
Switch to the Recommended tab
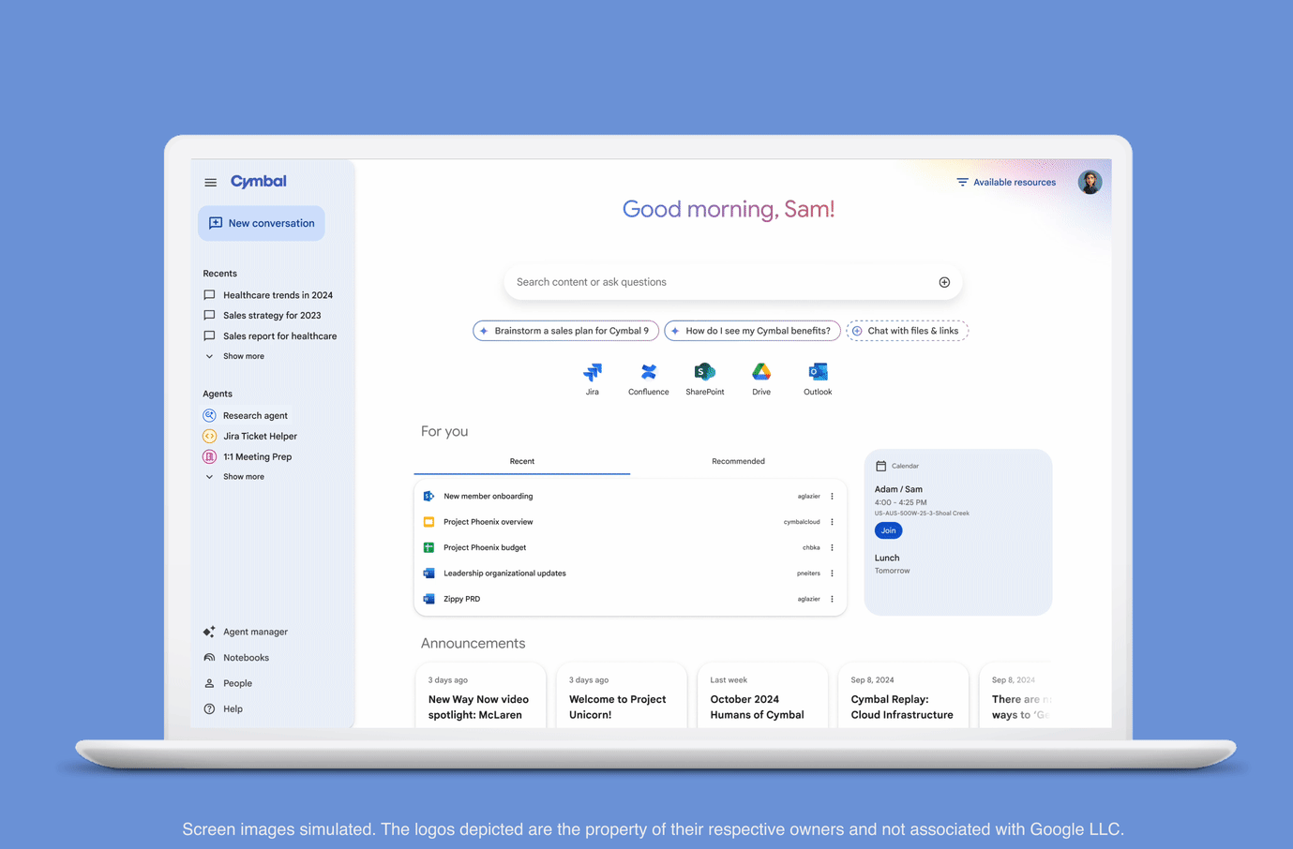click(738, 461)
